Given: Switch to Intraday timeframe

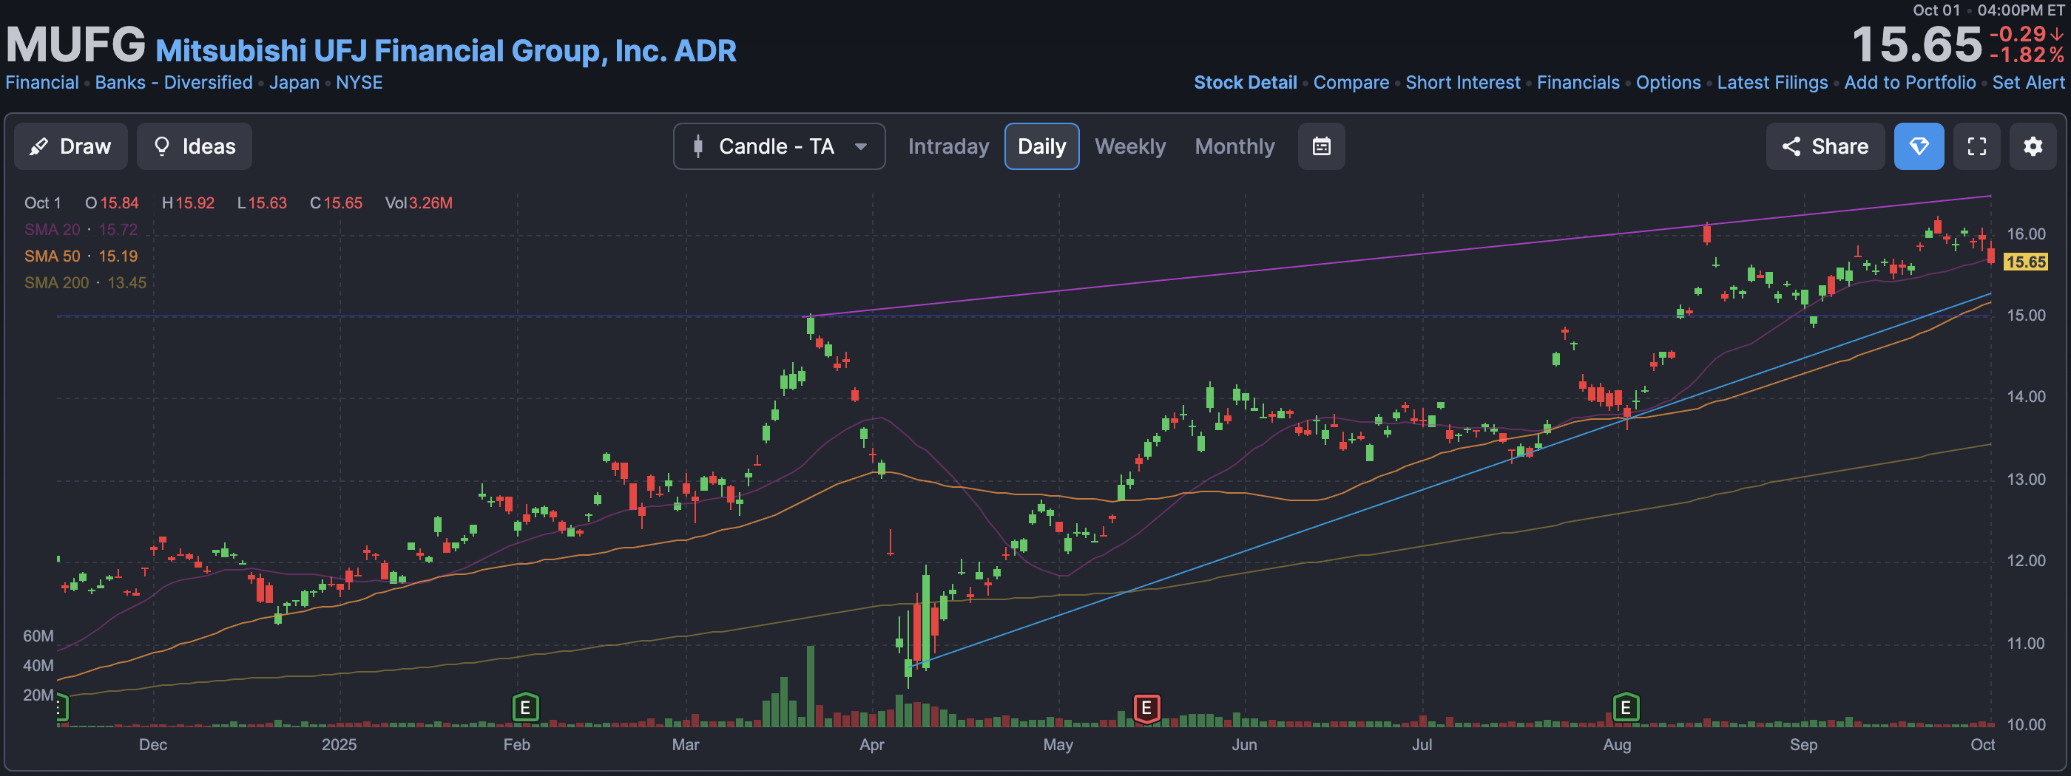Looking at the screenshot, I should (x=949, y=146).
